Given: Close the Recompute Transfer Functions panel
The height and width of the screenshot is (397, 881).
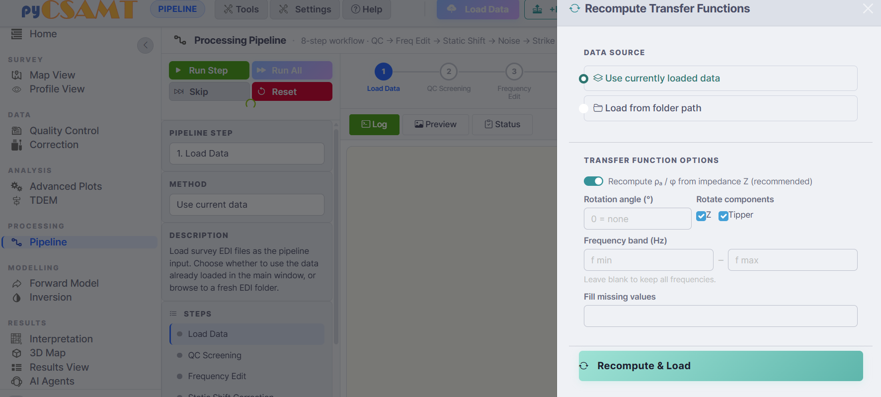Looking at the screenshot, I should (868, 8).
